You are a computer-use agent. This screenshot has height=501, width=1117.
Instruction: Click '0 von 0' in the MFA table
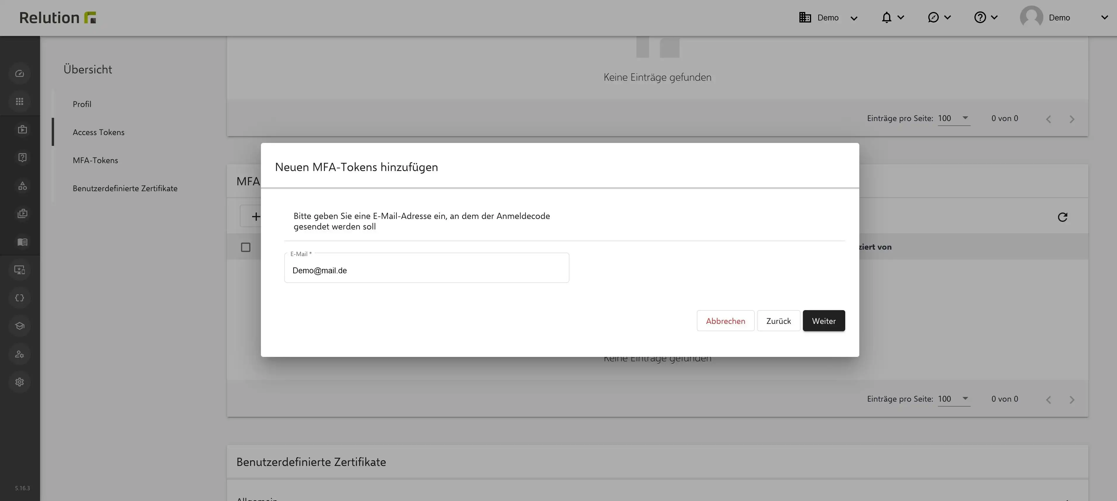[x=1005, y=399]
